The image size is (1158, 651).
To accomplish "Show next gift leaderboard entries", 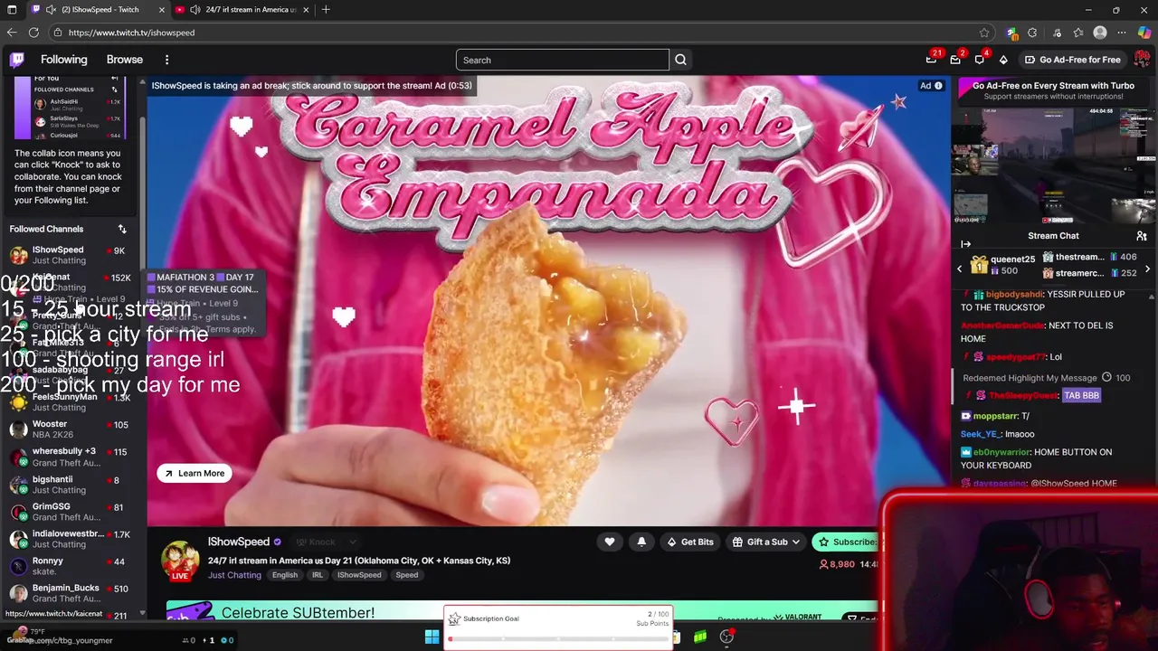I will pyautogui.click(x=1147, y=269).
